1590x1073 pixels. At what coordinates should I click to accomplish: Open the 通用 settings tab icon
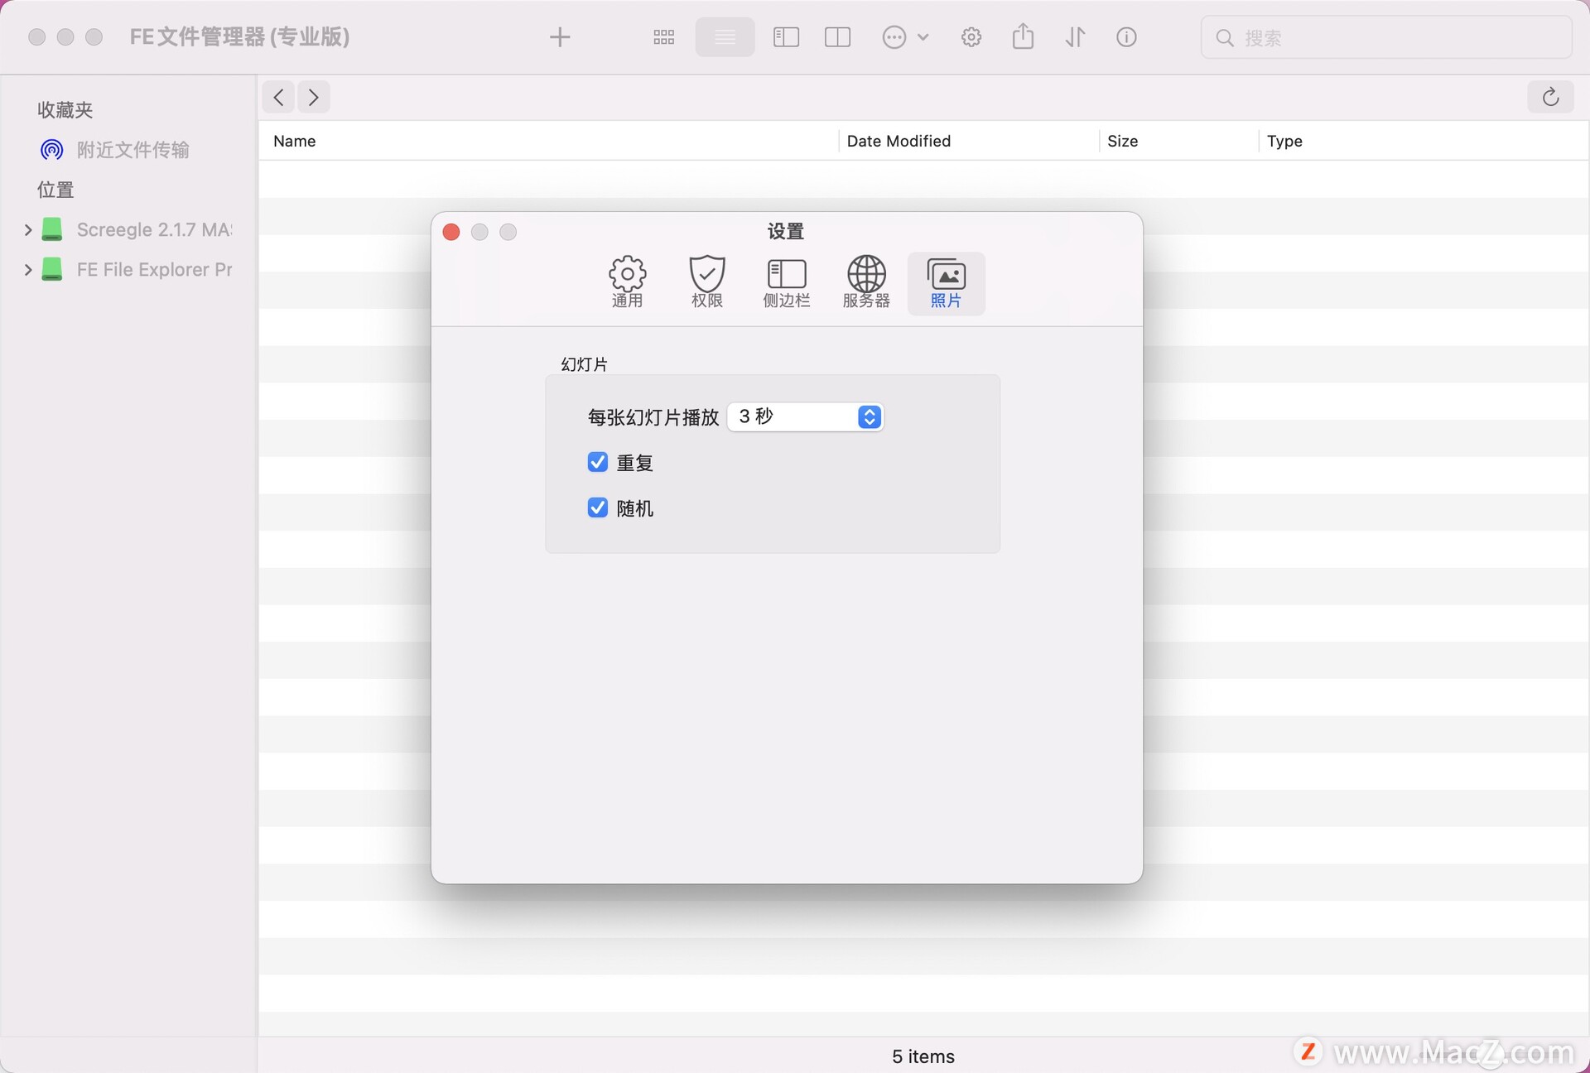[627, 281]
